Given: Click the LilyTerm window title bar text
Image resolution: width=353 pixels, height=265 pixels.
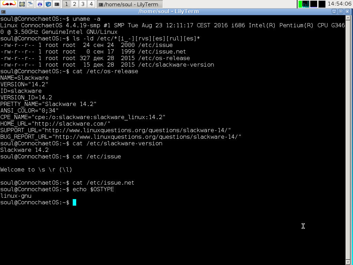Looking at the screenshot, I should coord(169,11).
